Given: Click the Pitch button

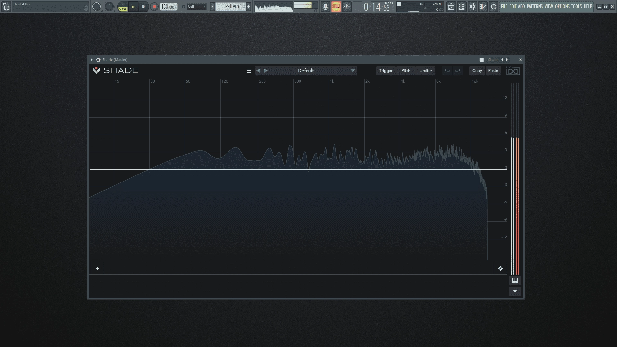Looking at the screenshot, I should tap(406, 71).
